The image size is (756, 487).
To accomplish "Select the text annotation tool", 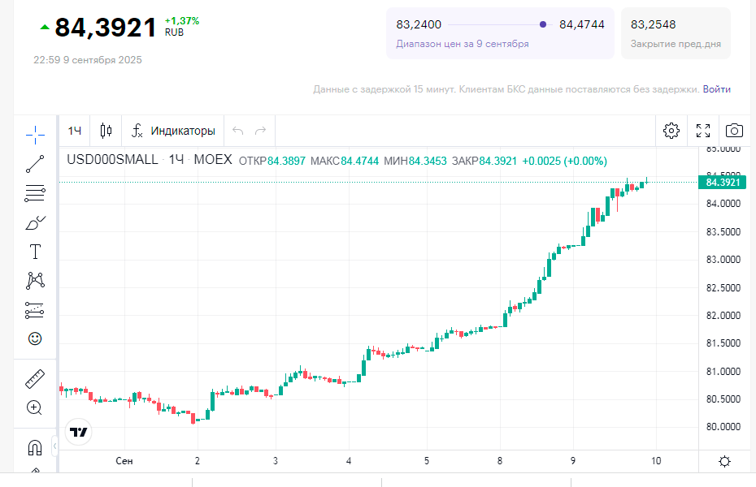I will coord(35,252).
